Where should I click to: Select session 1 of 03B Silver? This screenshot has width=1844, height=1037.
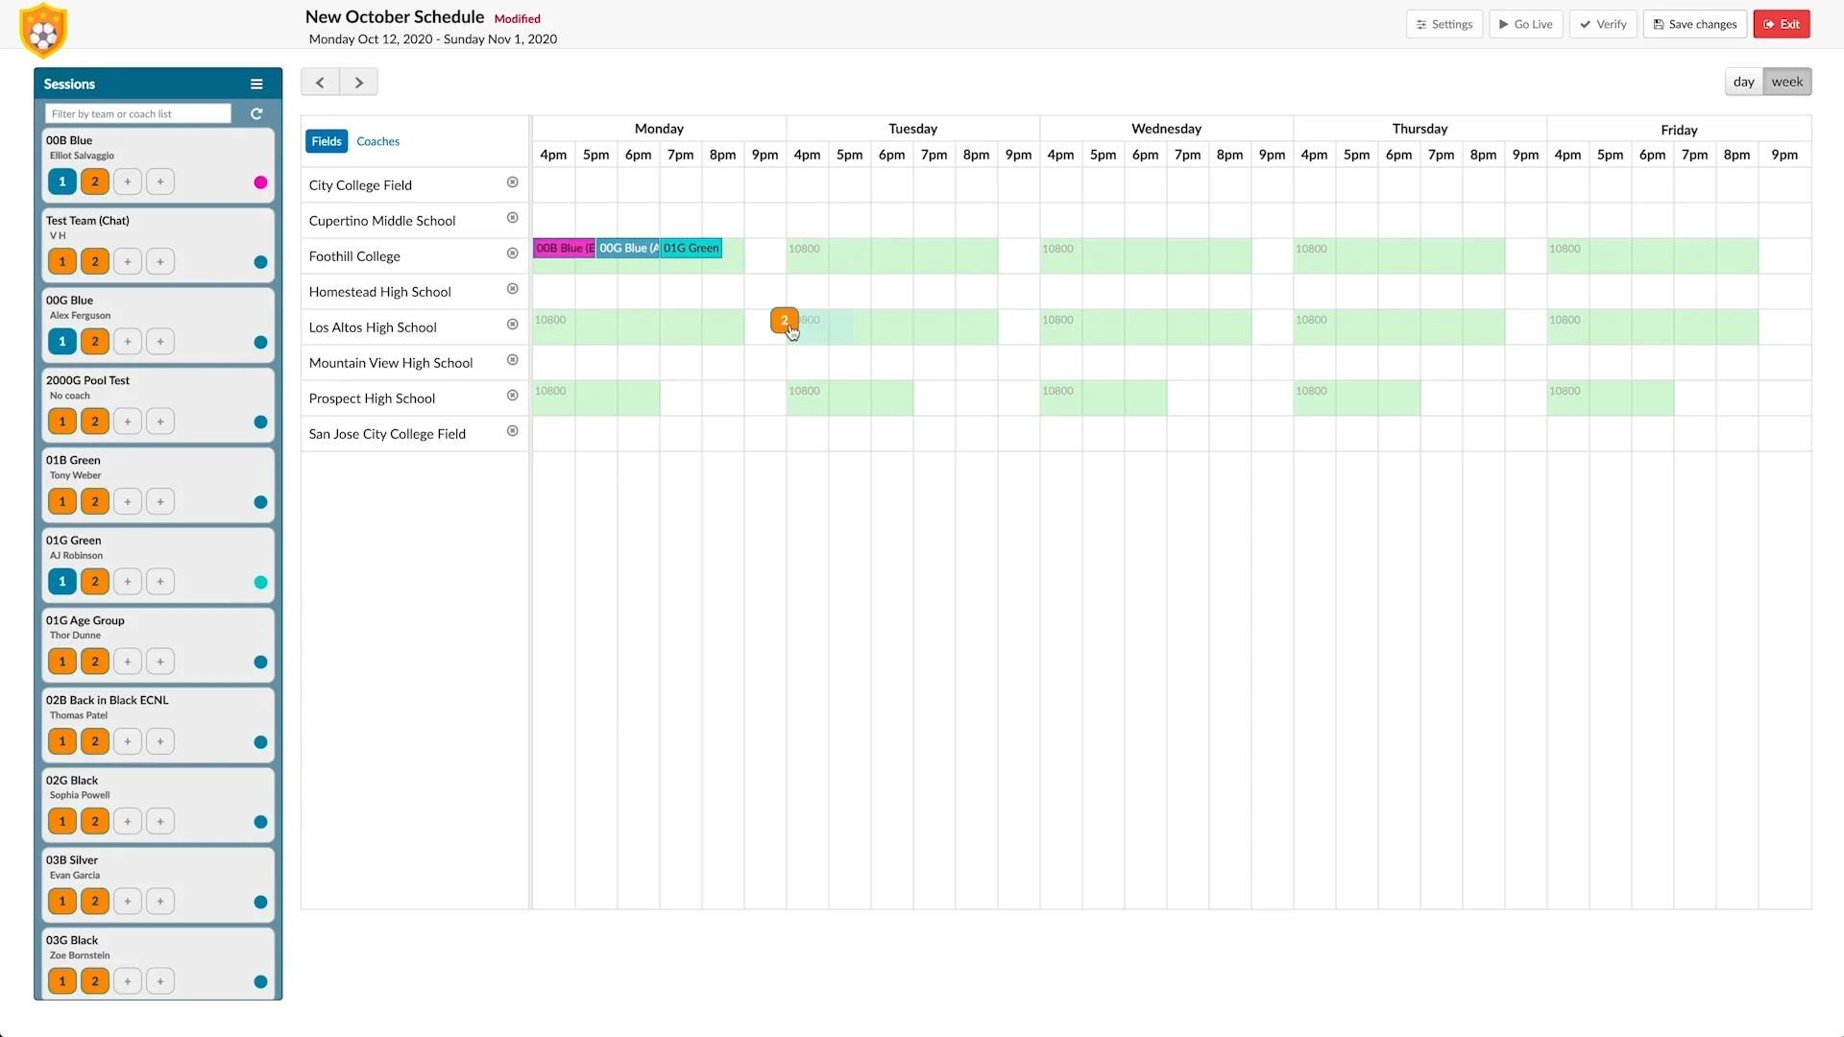[x=62, y=901]
